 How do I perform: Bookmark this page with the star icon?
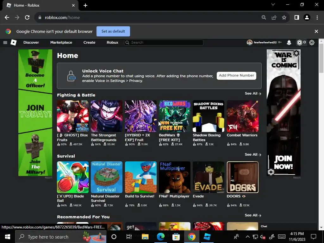(284, 18)
